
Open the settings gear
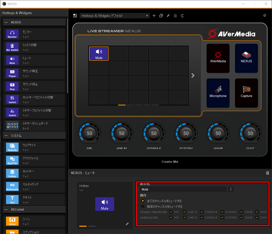tap(264, 15)
